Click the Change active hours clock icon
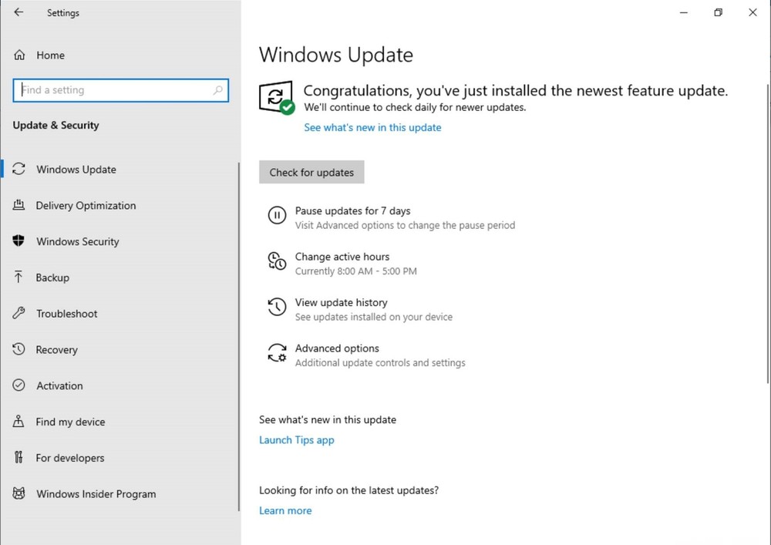The width and height of the screenshot is (771, 545). coord(277,261)
